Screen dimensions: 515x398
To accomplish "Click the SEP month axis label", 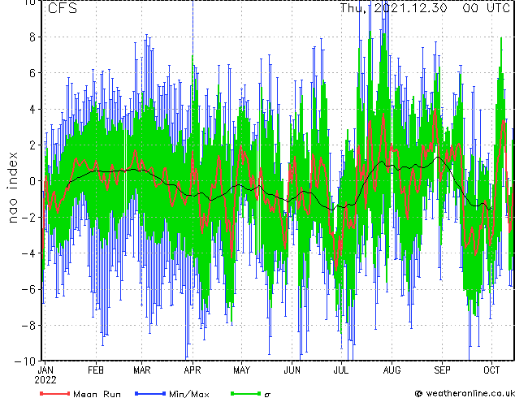I will click(442, 370).
